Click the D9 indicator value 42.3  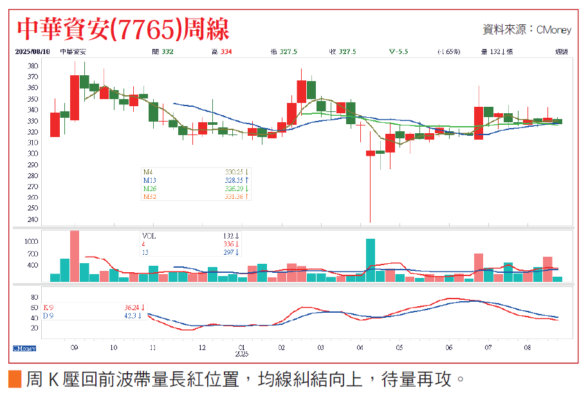pos(130,316)
